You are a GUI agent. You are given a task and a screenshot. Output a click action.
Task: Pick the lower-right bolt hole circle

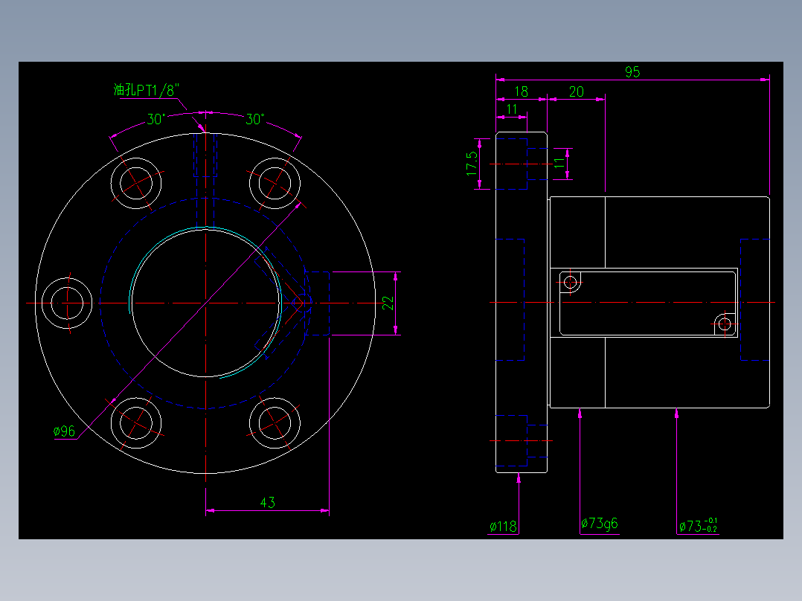pyautogui.click(x=275, y=423)
